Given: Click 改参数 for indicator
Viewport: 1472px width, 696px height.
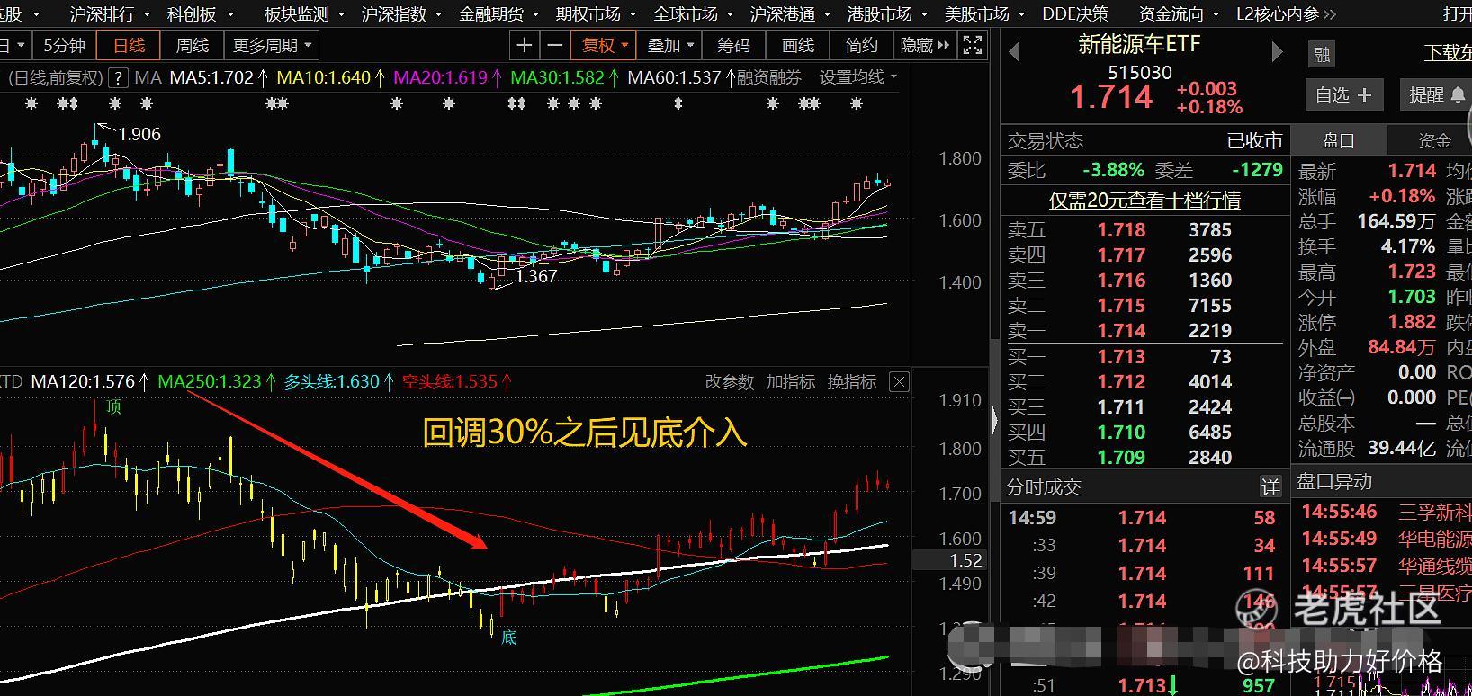Looking at the screenshot, I should [729, 382].
